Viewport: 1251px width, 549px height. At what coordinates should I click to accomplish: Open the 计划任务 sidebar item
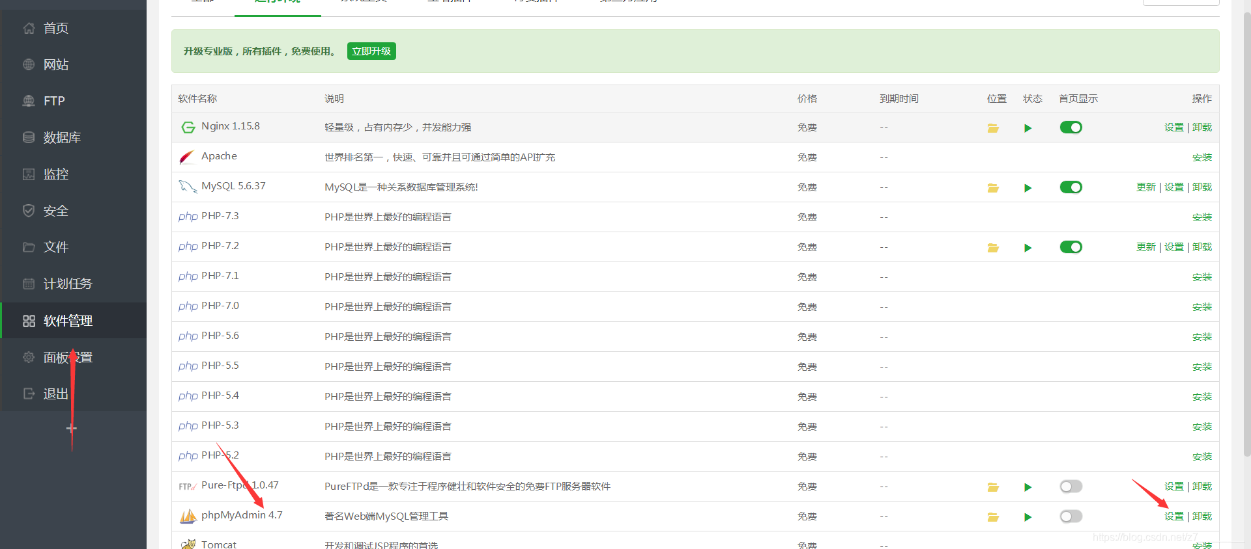[73, 284]
